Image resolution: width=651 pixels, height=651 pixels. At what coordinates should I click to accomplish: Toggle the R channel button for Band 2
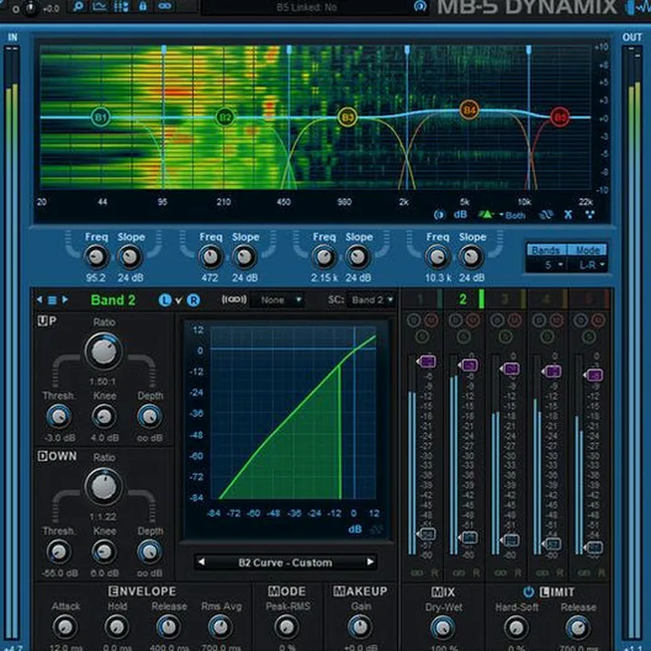click(193, 300)
